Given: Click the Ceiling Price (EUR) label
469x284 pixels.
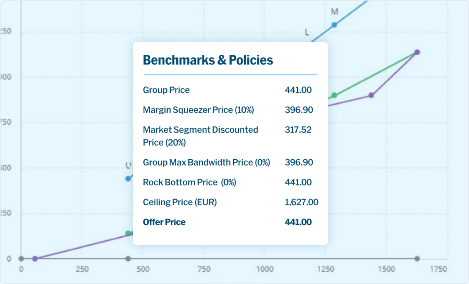Looking at the screenshot, I should [180, 202].
